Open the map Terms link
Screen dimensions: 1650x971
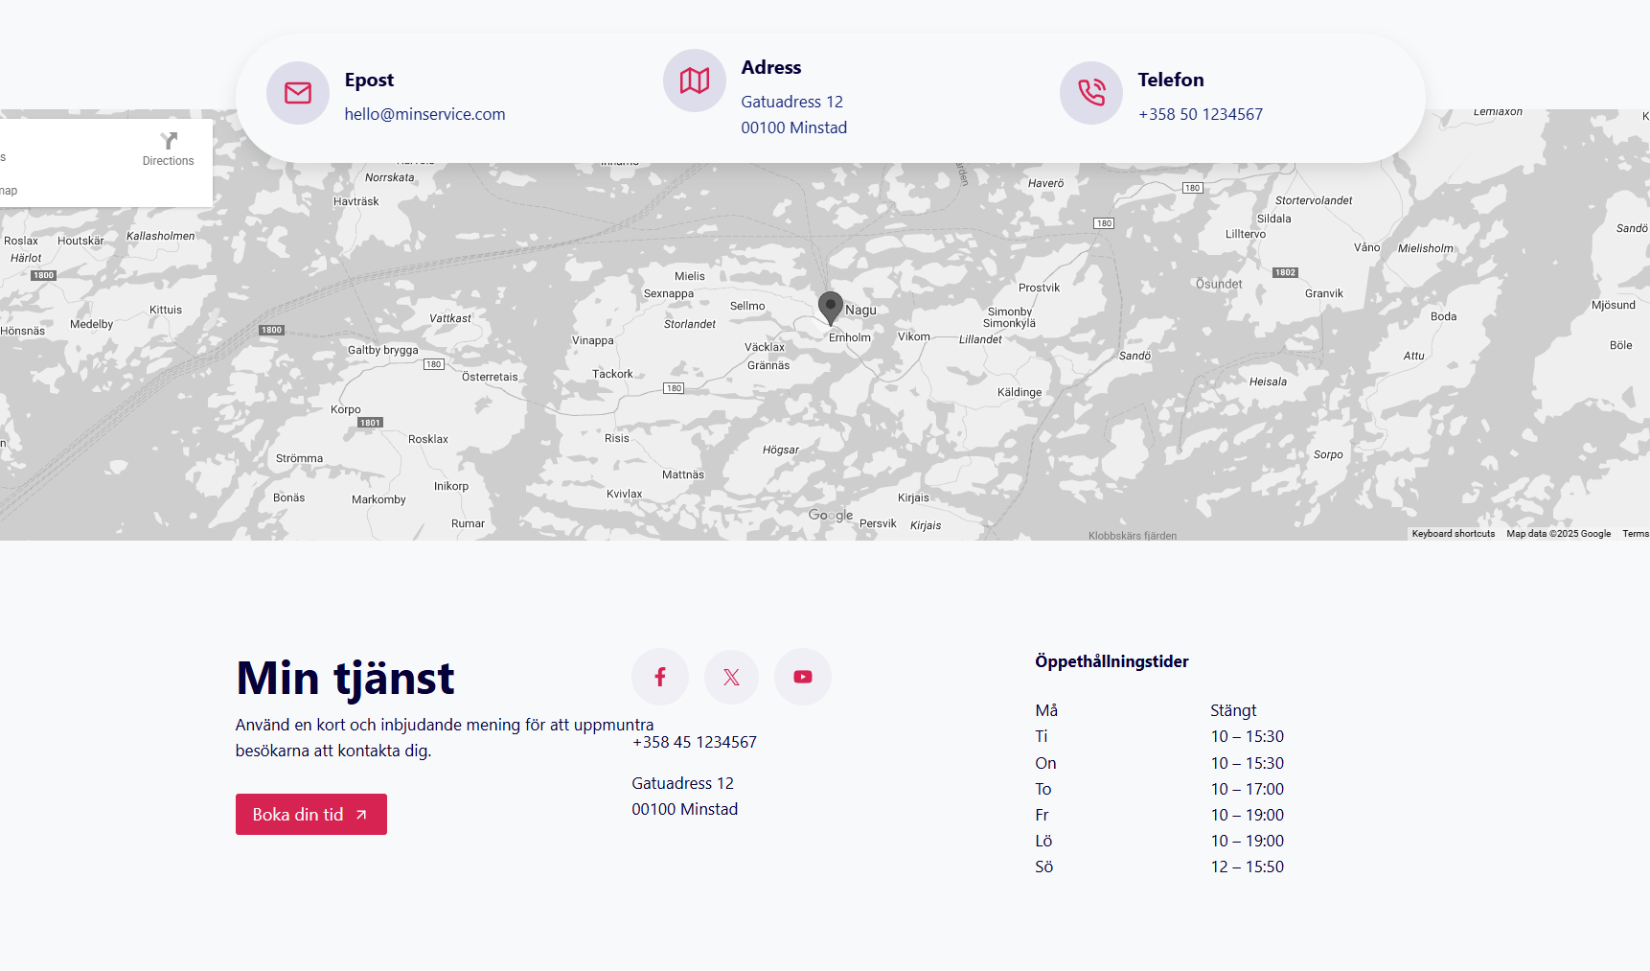(x=1635, y=534)
